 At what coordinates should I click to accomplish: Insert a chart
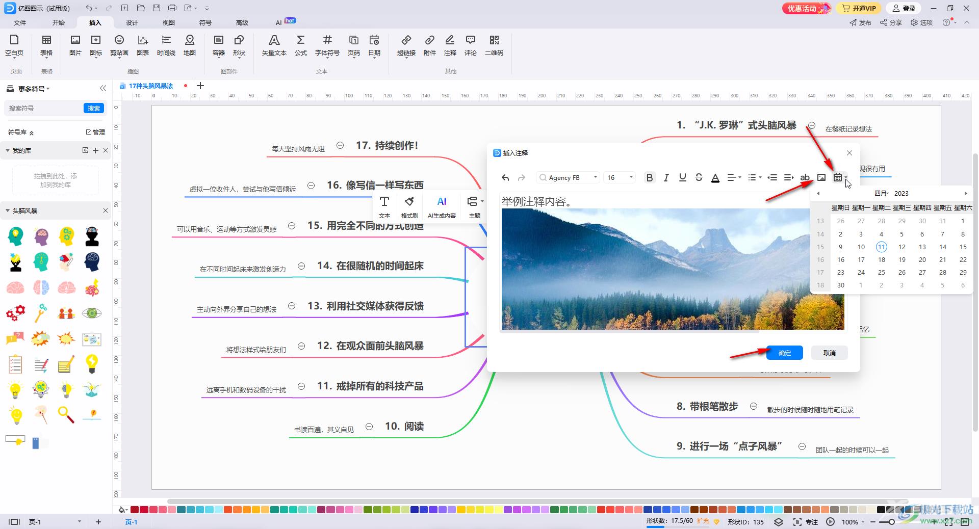(143, 45)
